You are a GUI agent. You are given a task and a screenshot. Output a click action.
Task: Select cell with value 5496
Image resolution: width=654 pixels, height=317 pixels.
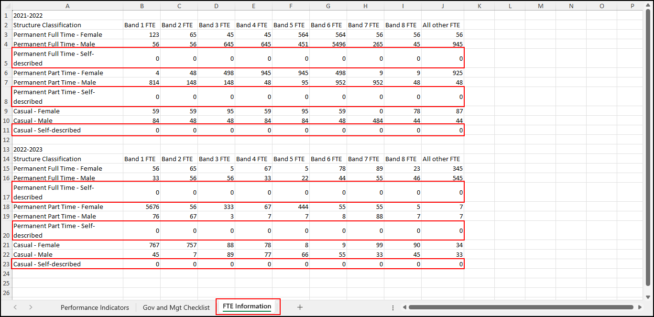point(328,44)
